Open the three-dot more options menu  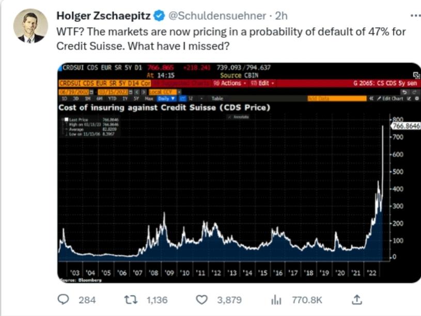pos(415,15)
